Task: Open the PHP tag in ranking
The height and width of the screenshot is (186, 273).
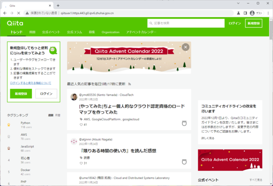Action: pos(23,182)
